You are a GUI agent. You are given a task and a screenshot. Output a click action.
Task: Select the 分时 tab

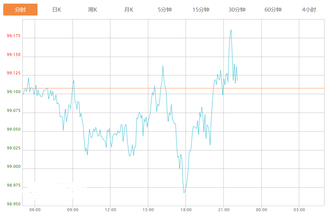[x=20, y=10]
